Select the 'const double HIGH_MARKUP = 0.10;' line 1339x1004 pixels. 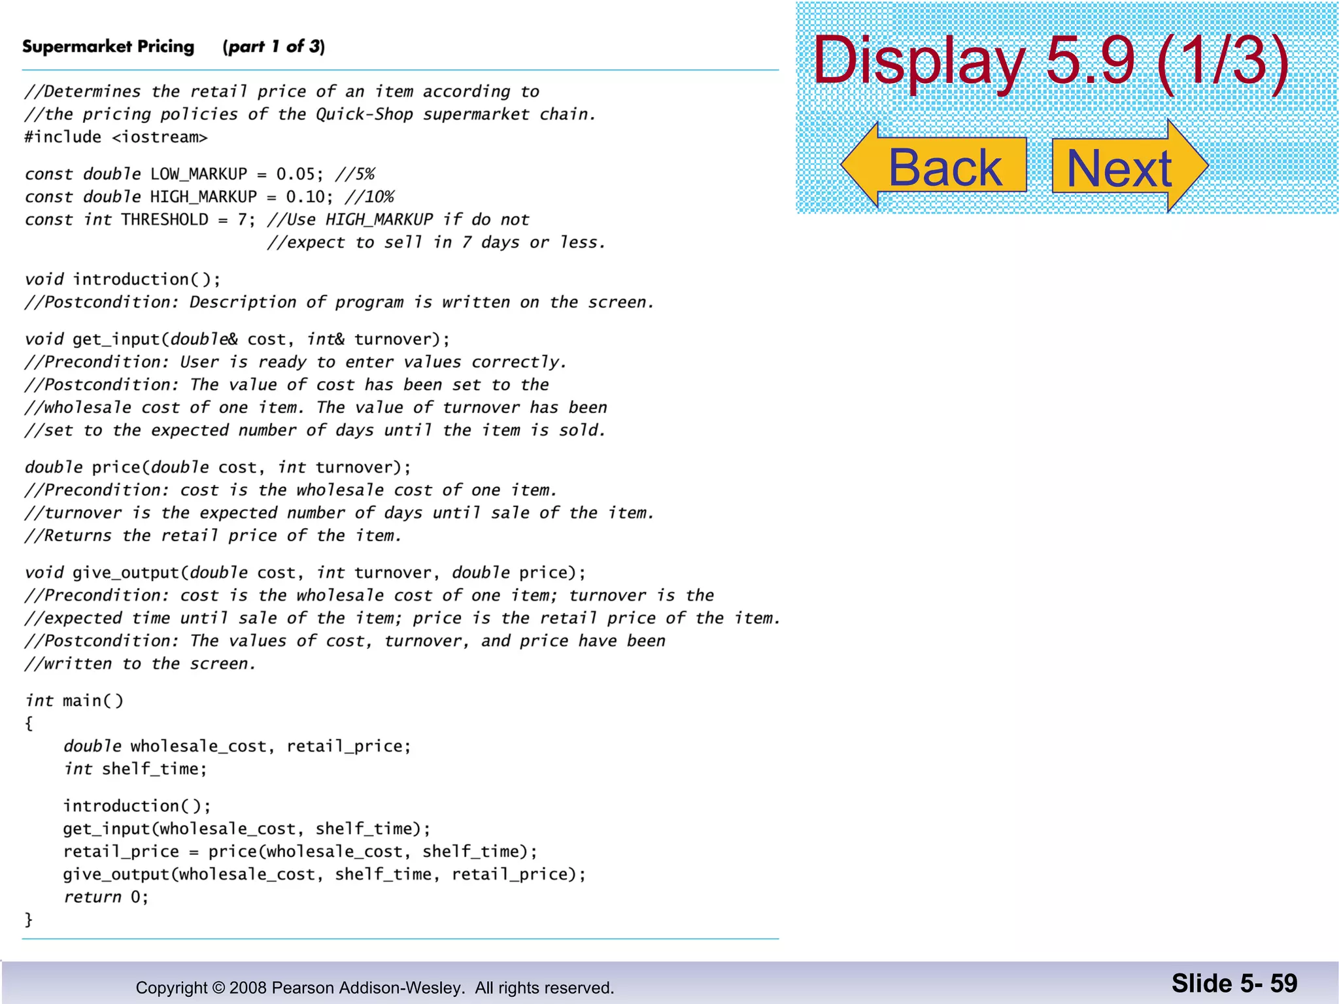pos(179,197)
